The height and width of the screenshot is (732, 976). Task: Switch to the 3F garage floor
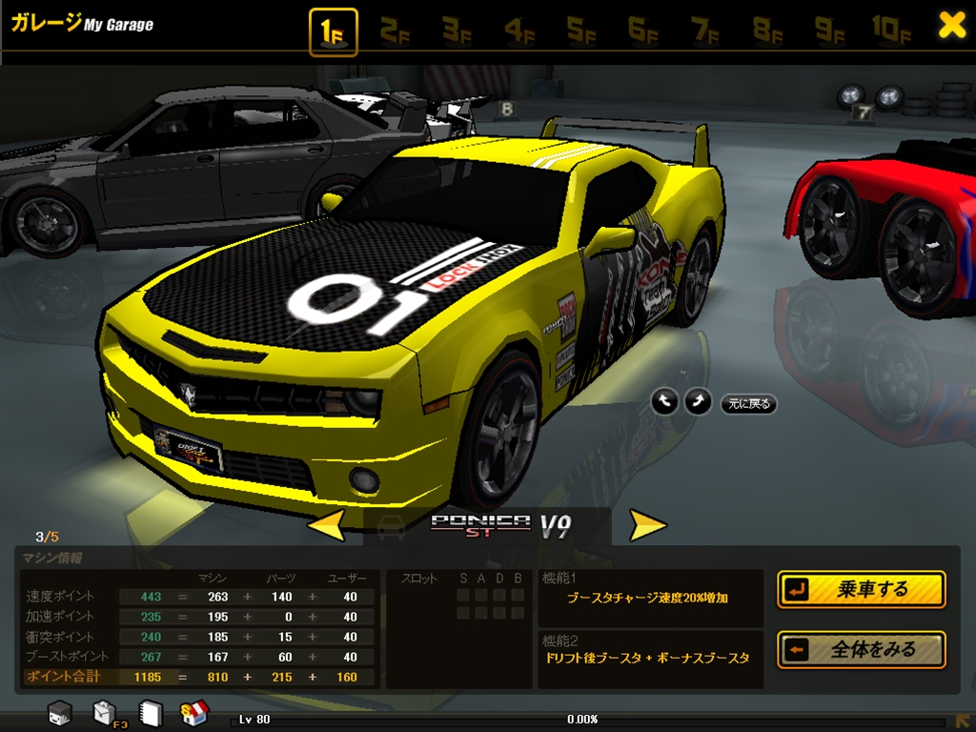pyautogui.click(x=457, y=30)
